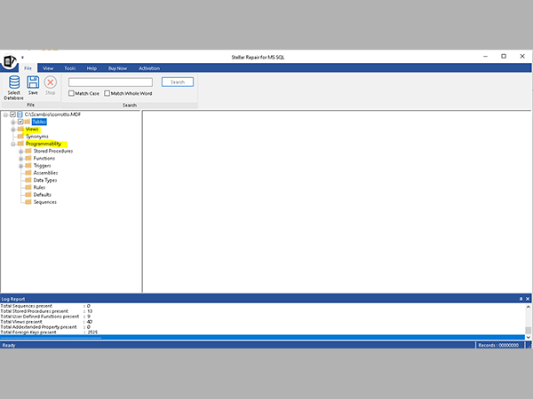
Task: Click the Ready status text
Action: [x=9, y=346]
